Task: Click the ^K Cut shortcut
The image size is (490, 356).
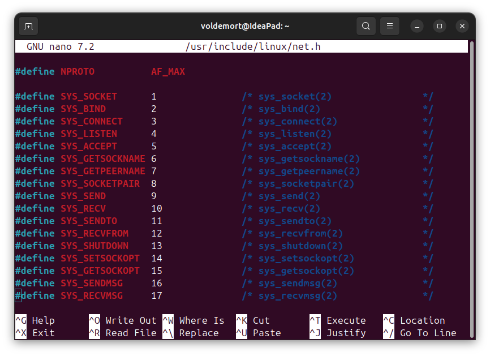Action: (x=253, y=320)
